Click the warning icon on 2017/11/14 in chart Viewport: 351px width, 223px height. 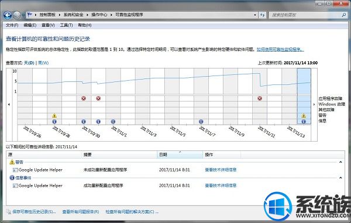[304, 116]
